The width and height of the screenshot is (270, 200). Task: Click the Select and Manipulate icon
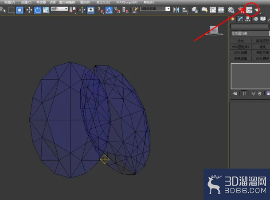pyautogui.click(x=82, y=10)
